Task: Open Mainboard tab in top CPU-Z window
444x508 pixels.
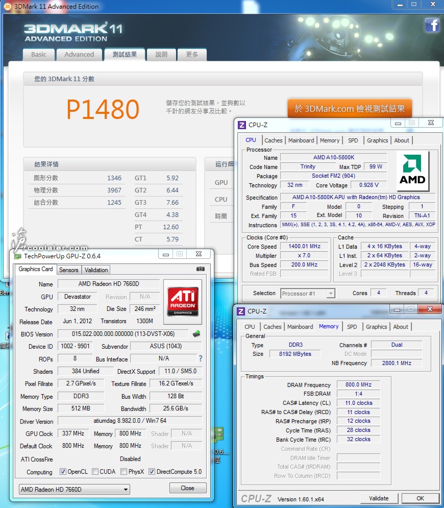Action: (301, 140)
